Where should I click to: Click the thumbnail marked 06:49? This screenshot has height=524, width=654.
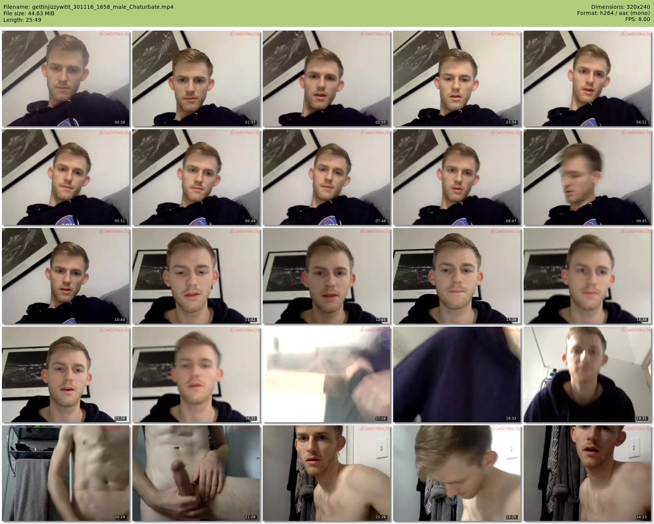pyautogui.click(x=196, y=177)
